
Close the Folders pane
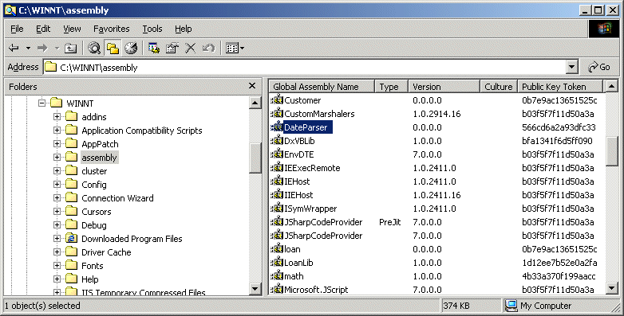(x=252, y=86)
